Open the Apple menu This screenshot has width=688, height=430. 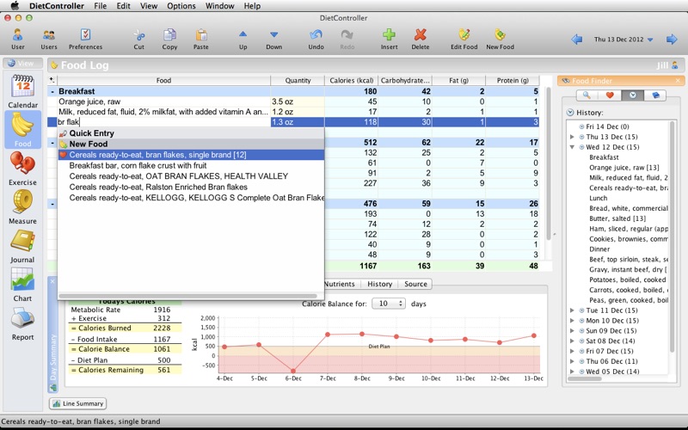coord(15,6)
